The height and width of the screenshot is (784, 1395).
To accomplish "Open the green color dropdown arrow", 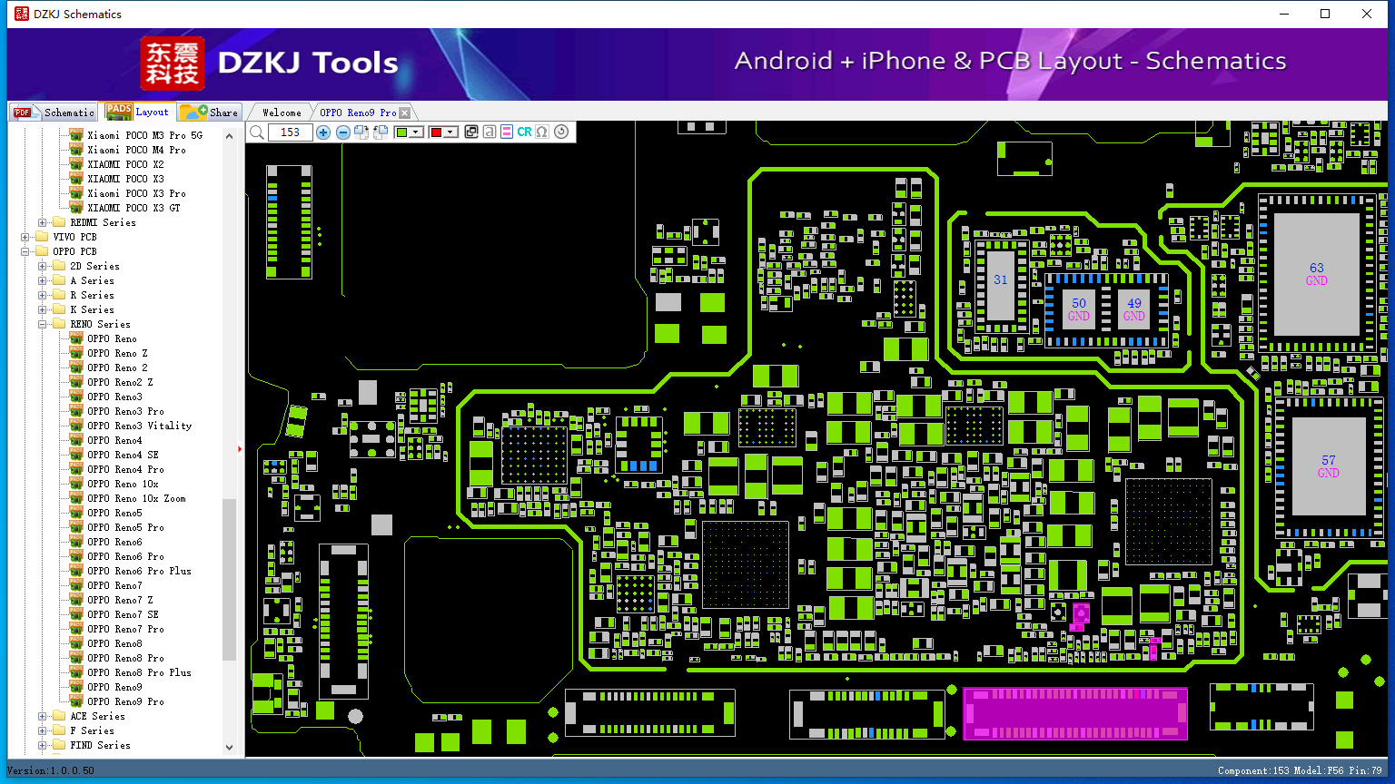I will coord(416,132).
